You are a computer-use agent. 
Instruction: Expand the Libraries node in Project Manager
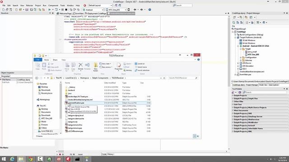tap(241, 60)
